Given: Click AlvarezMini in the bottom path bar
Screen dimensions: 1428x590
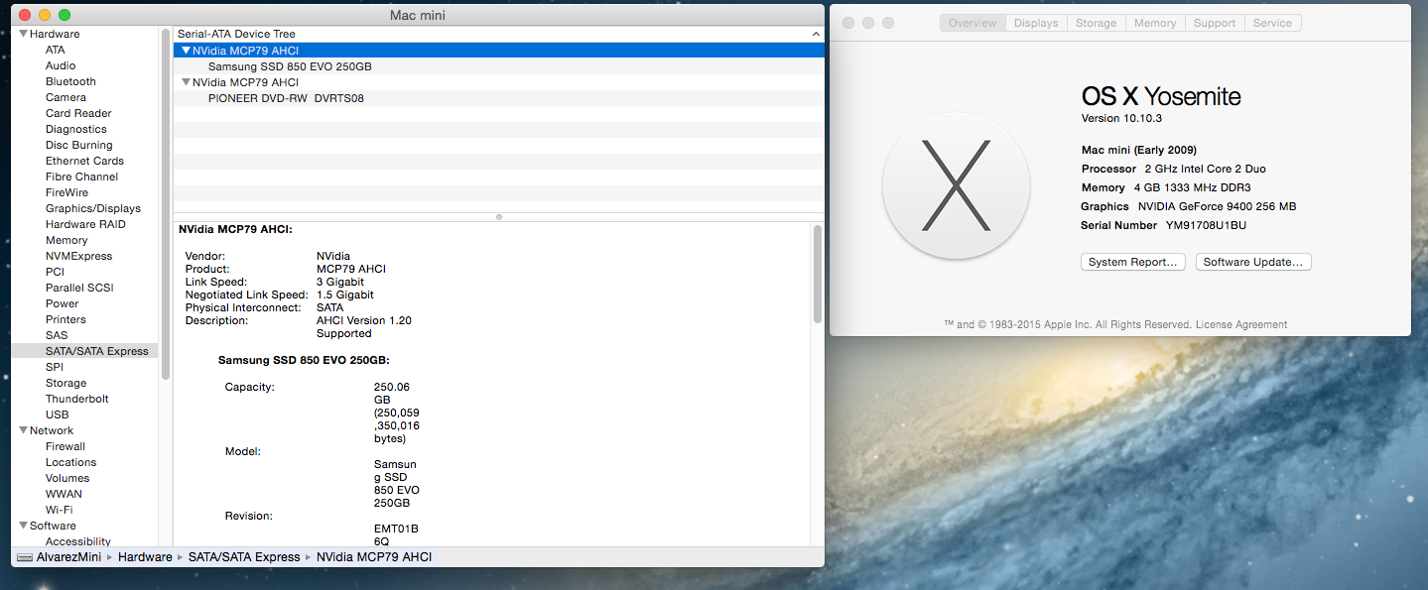Looking at the screenshot, I should coord(69,557).
